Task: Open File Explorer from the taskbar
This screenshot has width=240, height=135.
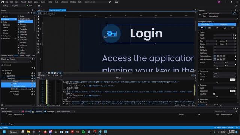Action: click(28, 132)
